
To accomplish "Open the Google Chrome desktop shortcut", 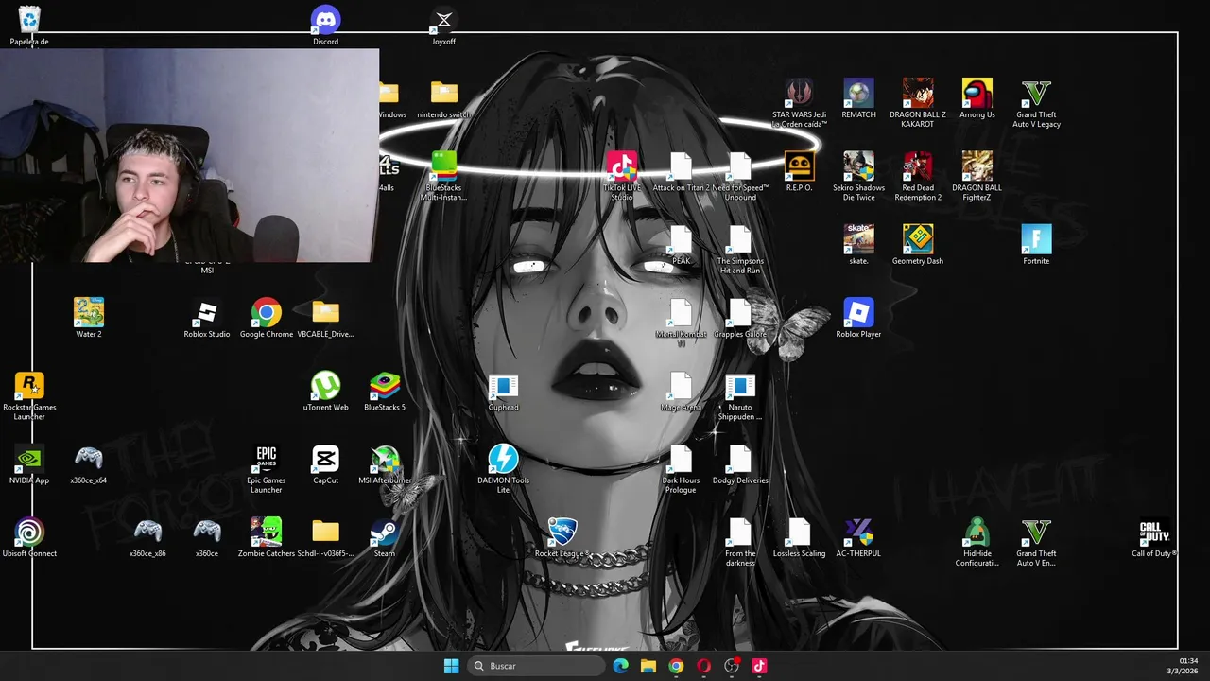I will click(x=266, y=320).
